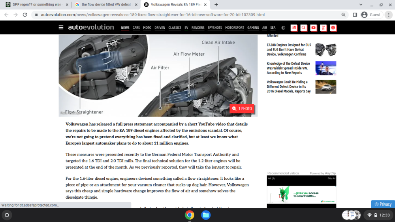This screenshot has height=222, width=395.
Task: Skip the ad in recommended video
Action: point(331,179)
